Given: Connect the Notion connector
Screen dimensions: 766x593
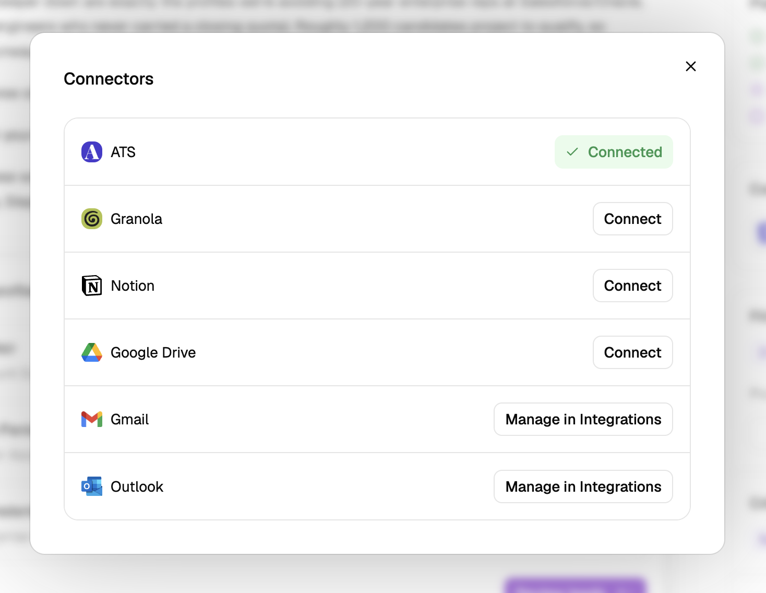Looking at the screenshot, I should pos(633,286).
